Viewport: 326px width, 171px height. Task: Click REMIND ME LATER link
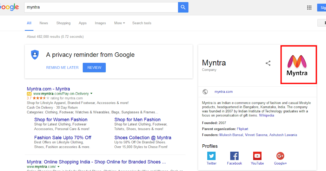point(62,68)
